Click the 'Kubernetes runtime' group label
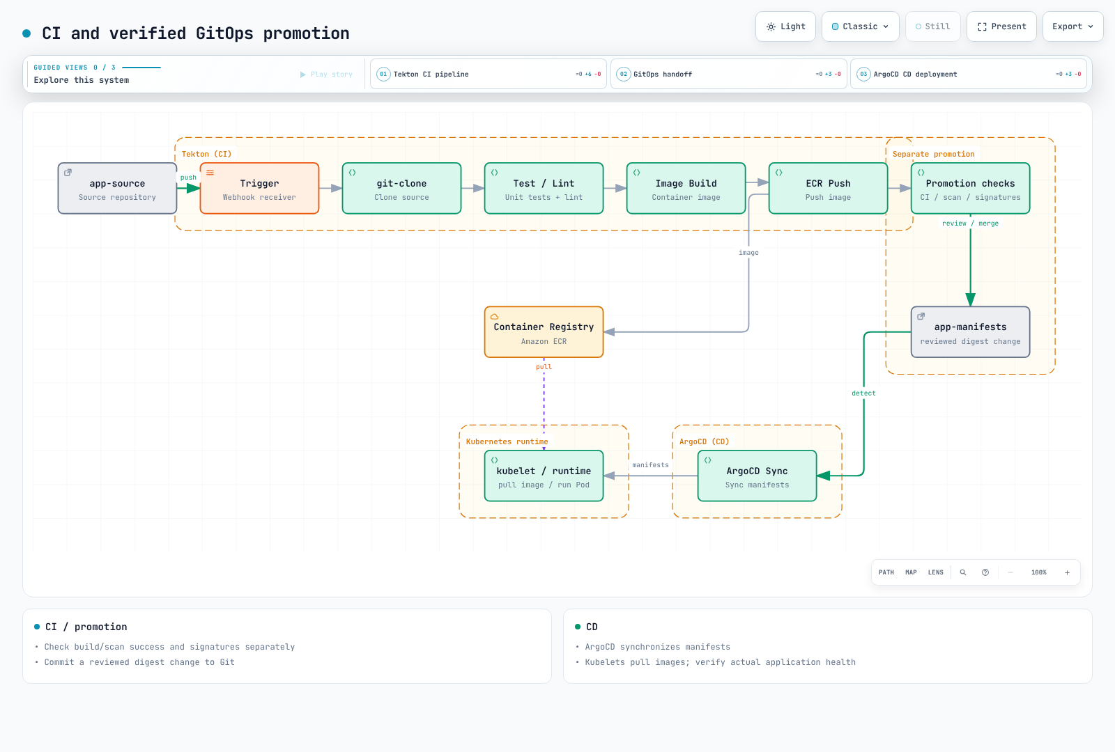The width and height of the screenshot is (1115, 752). (507, 441)
